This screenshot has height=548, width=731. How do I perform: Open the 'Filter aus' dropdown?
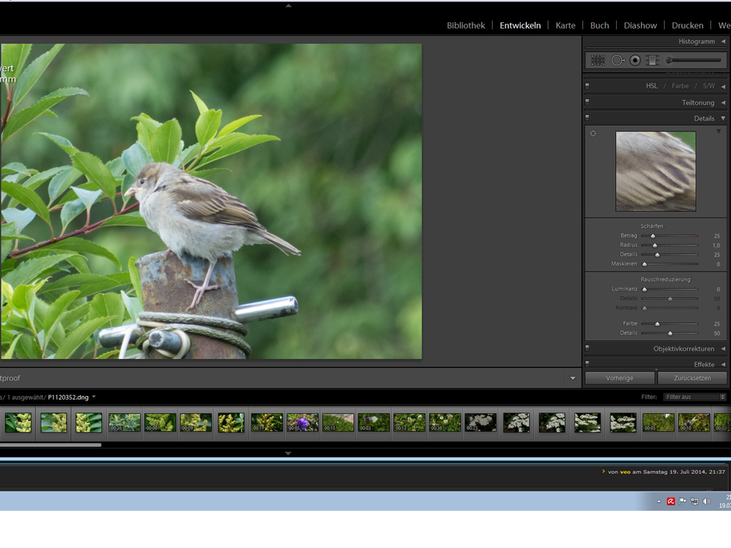[695, 397]
